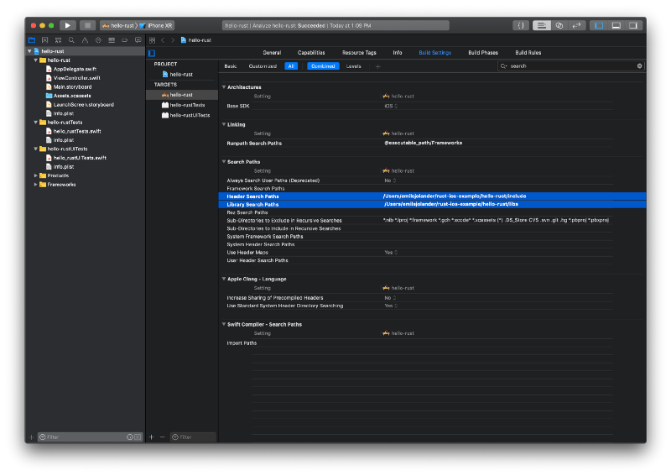671x476 pixels.
Task: Collapse the Apple Clang - Language section
Action: pyautogui.click(x=223, y=279)
